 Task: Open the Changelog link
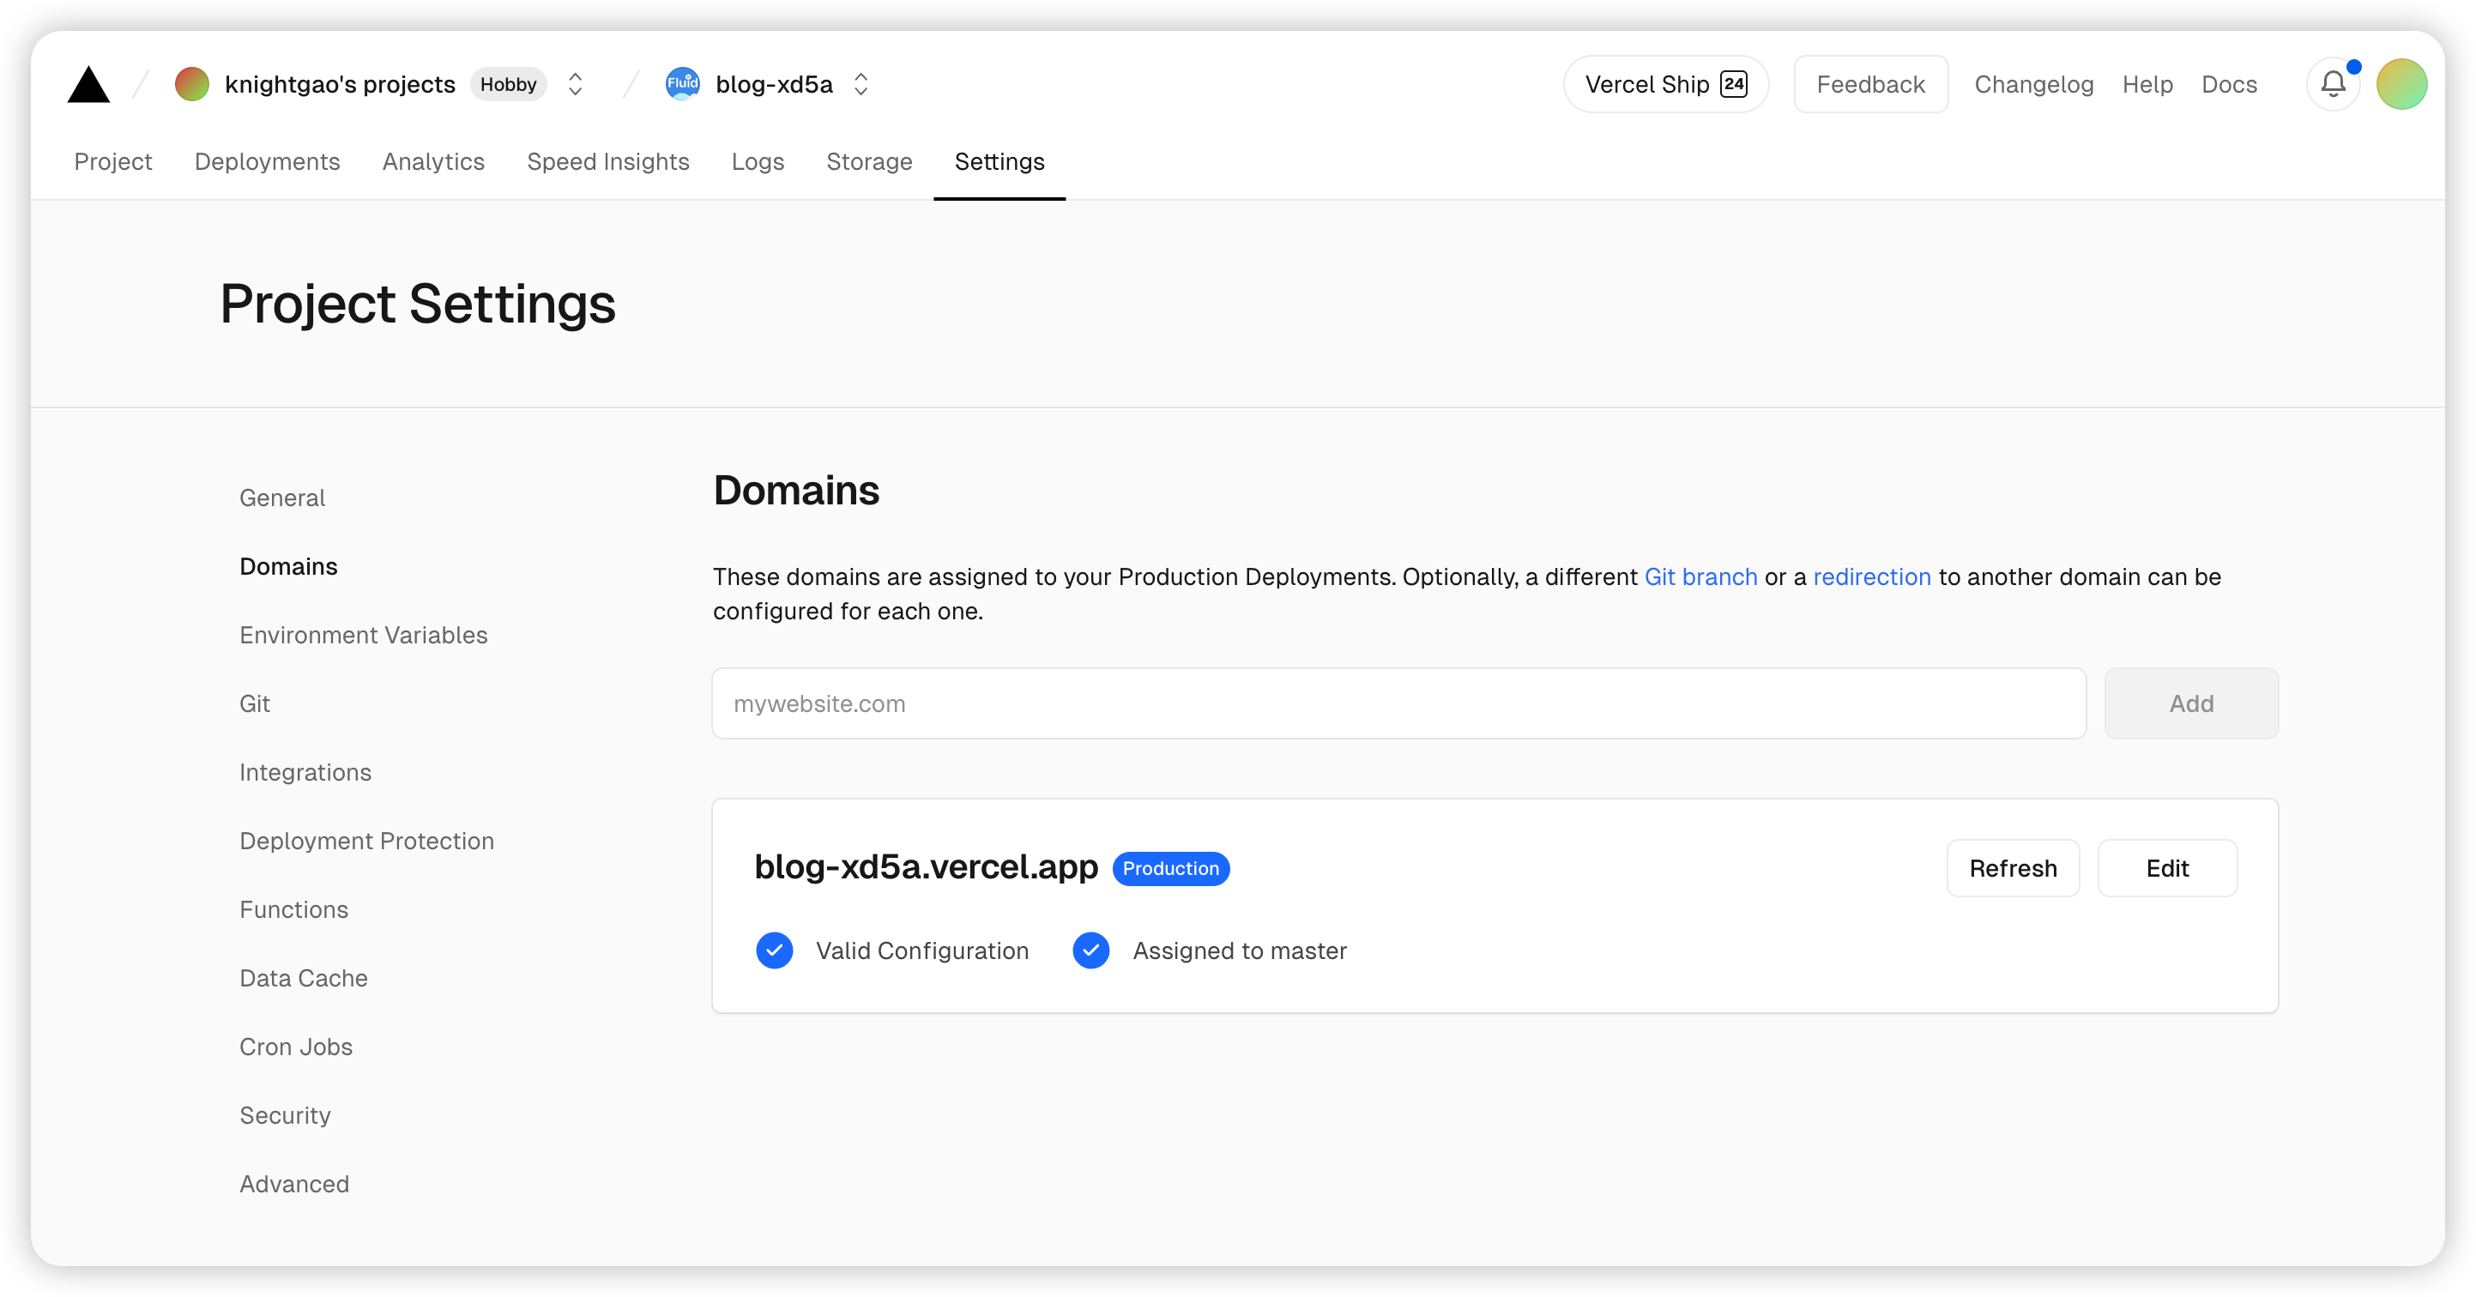2034,85
